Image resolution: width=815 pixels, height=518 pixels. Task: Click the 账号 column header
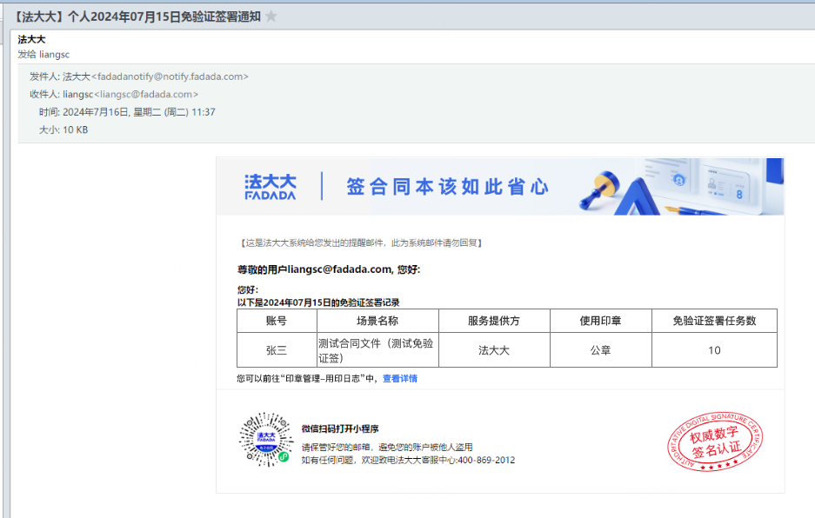coord(277,321)
